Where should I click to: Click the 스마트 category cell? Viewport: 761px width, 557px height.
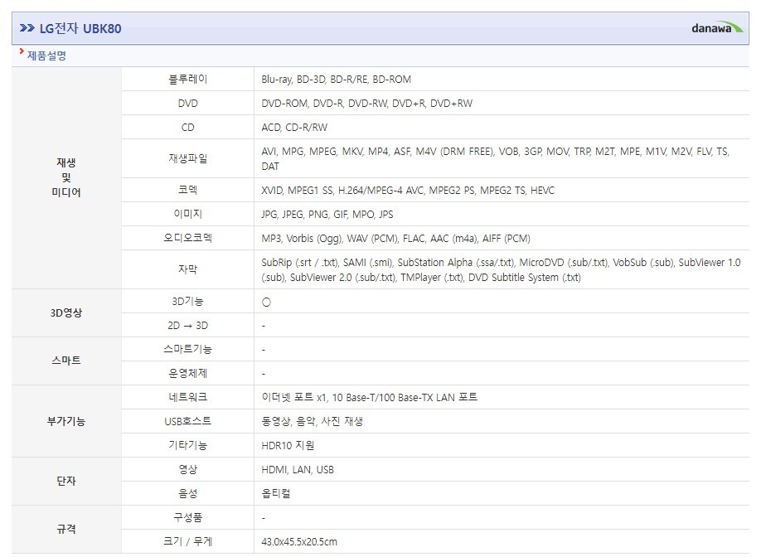point(66,361)
